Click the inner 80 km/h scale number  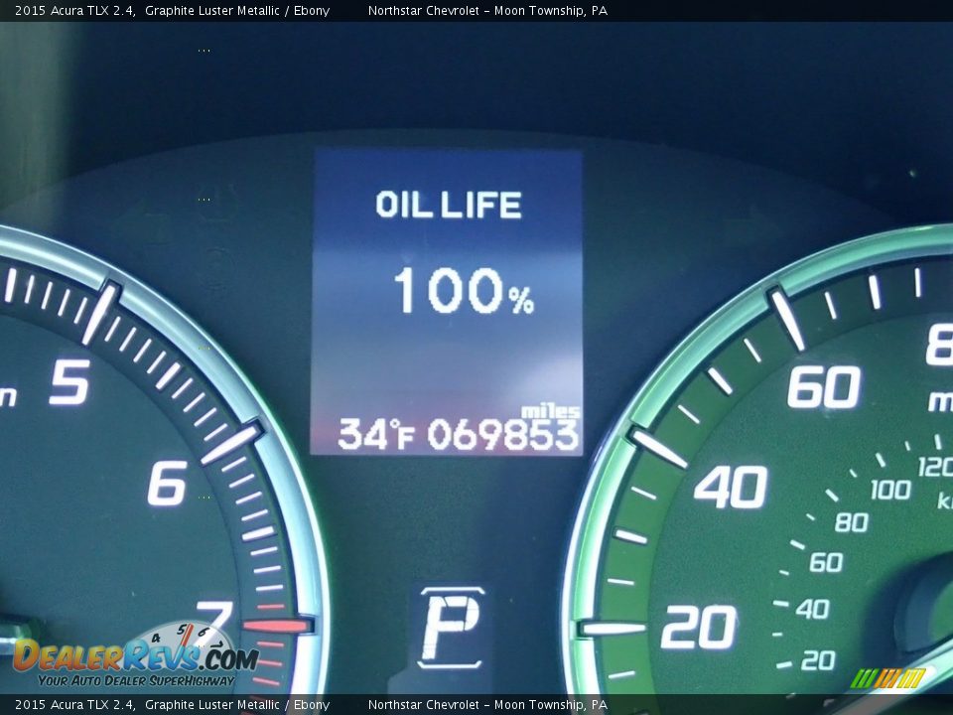[x=852, y=522]
